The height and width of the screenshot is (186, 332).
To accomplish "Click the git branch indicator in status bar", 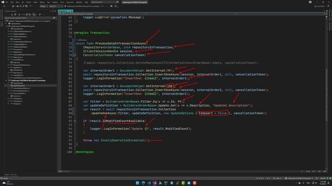I will (278, 178).
